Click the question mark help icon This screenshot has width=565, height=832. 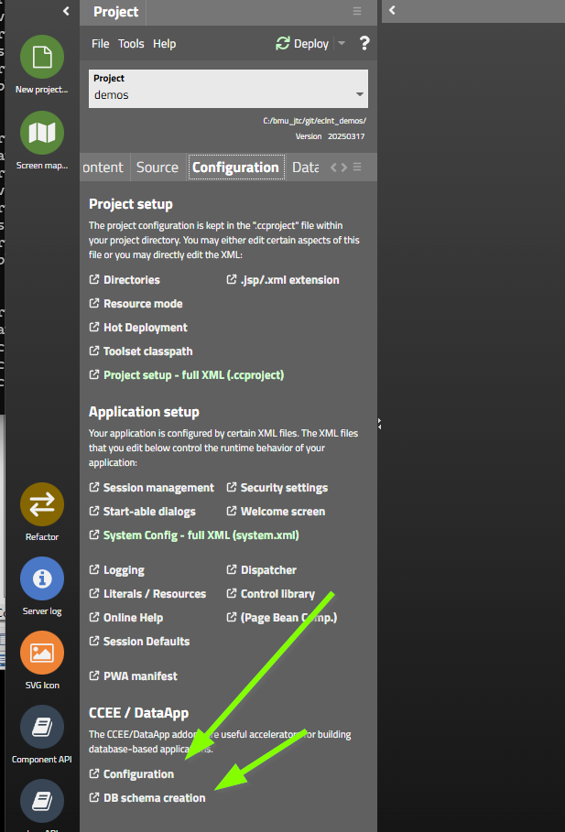pyautogui.click(x=364, y=43)
